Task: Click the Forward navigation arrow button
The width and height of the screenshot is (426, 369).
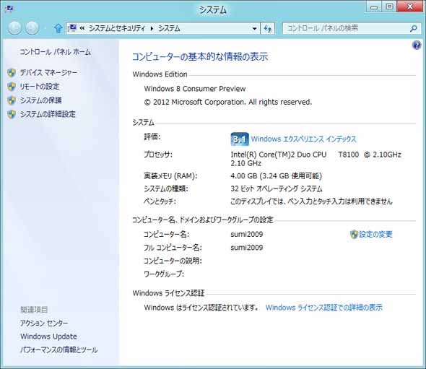Action: click(x=32, y=28)
